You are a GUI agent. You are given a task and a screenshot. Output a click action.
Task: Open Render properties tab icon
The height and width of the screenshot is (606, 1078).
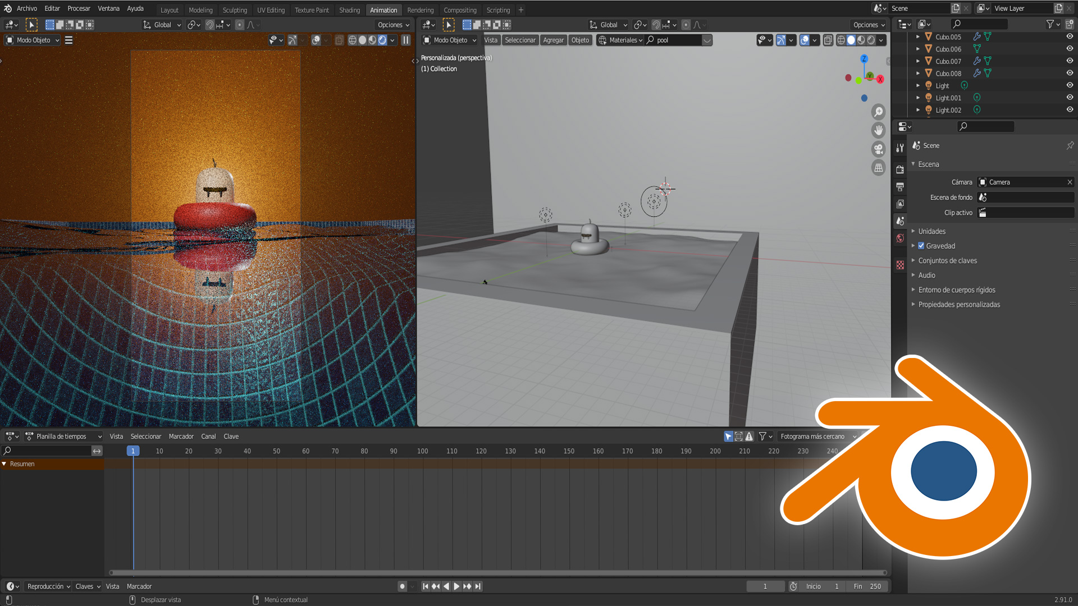point(900,169)
